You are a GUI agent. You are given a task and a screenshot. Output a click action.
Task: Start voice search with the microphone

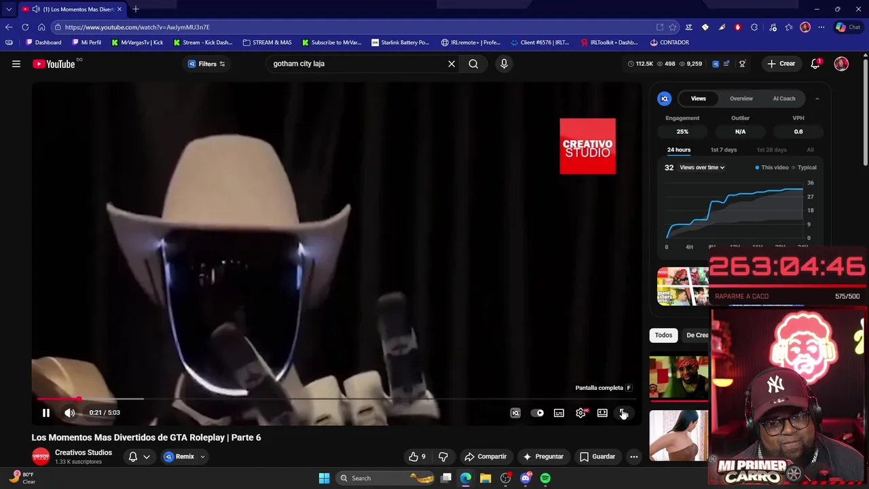(x=504, y=64)
